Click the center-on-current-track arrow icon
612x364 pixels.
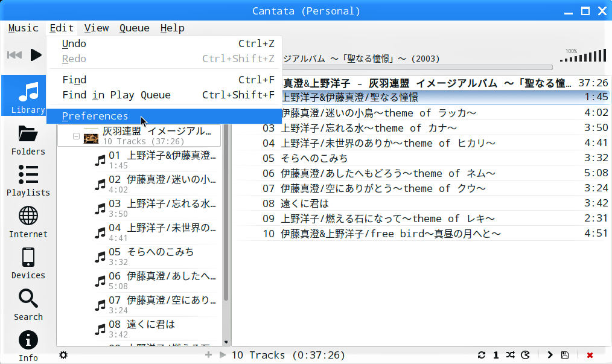[x=550, y=355]
